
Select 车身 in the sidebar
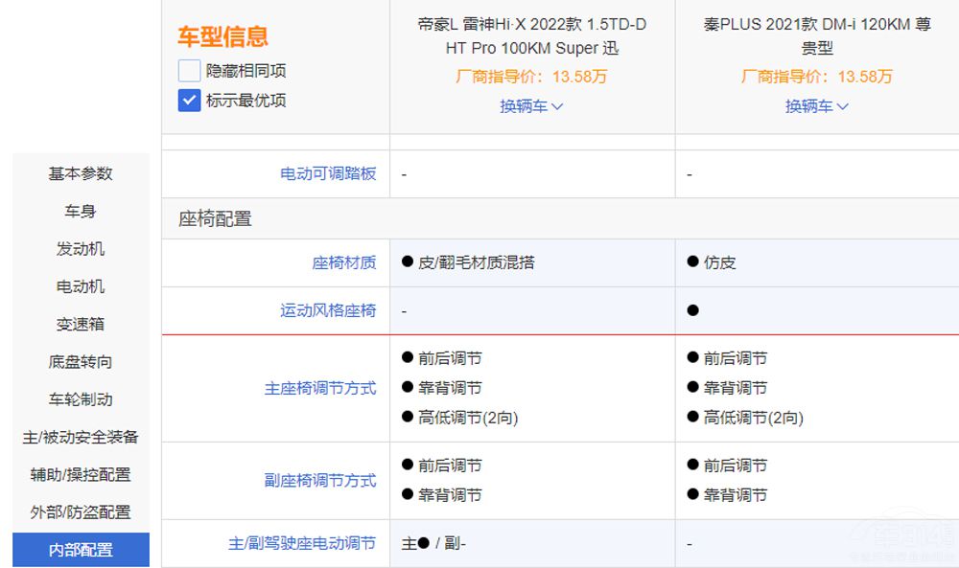[x=81, y=211]
